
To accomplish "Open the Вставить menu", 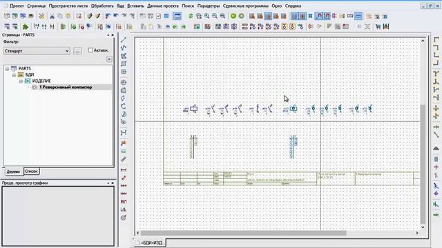I will (135, 6).
